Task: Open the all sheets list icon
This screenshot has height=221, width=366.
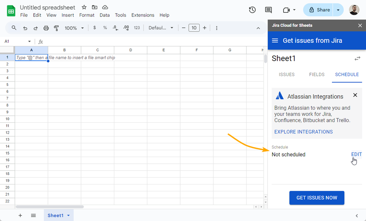Action: [x=33, y=216]
